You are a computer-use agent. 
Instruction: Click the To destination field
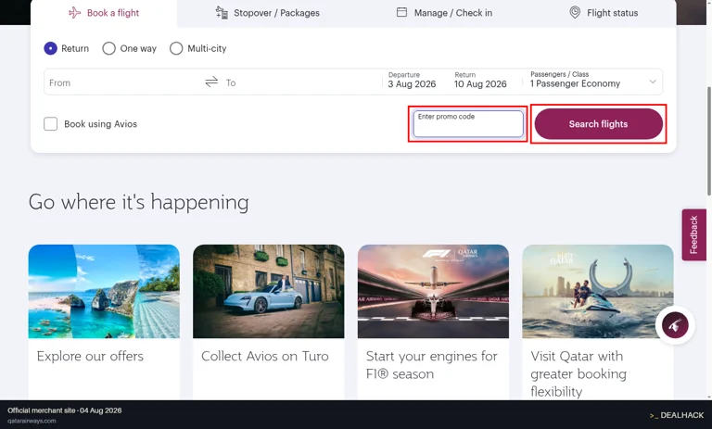click(302, 82)
